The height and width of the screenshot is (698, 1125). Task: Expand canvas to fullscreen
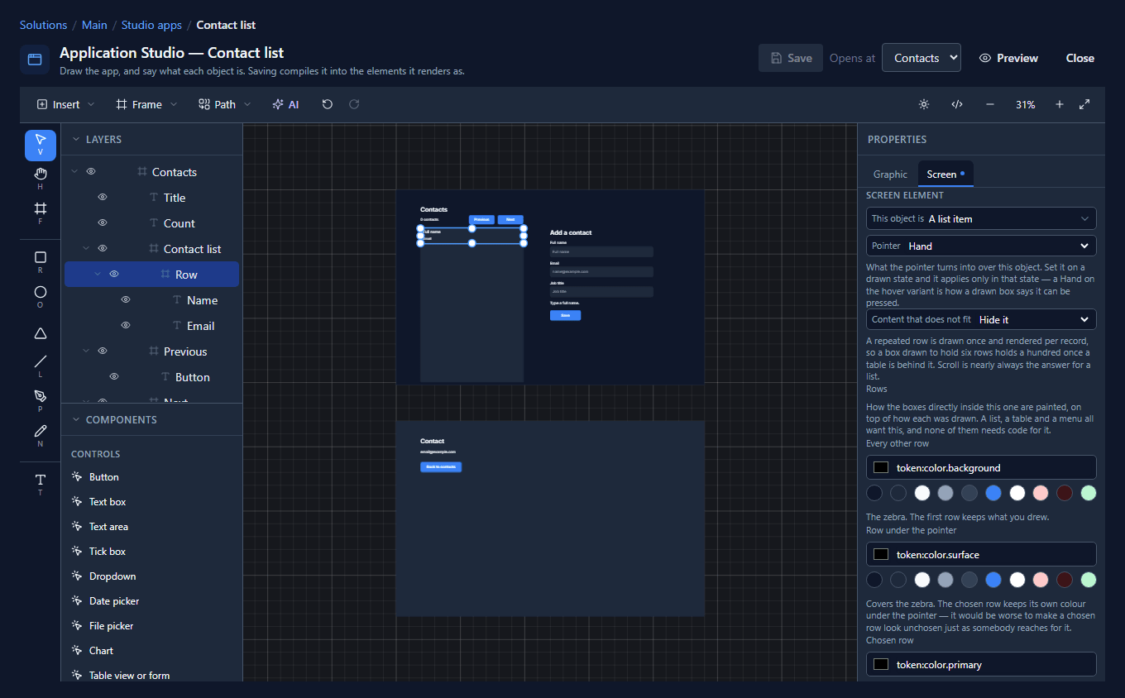(1084, 104)
